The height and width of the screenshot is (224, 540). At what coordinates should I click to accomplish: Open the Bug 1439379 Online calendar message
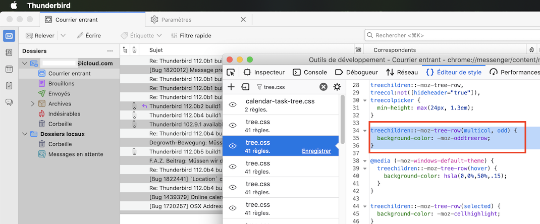[172, 197]
